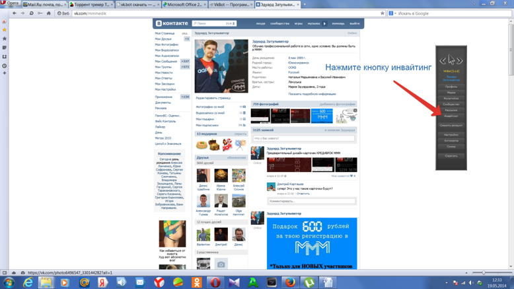The height and width of the screenshot is (289, 514).
Task: Focus the Комментировать comment field
Action: coord(311,201)
